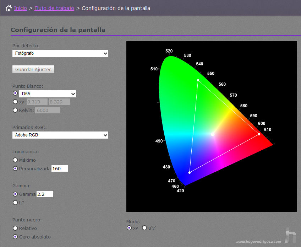Switch chart mode to u'v'
The height and width of the screenshot is (247, 301).
[x=144, y=228]
